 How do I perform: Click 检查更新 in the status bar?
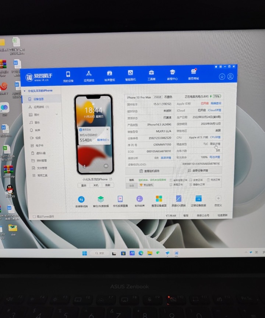(222, 215)
